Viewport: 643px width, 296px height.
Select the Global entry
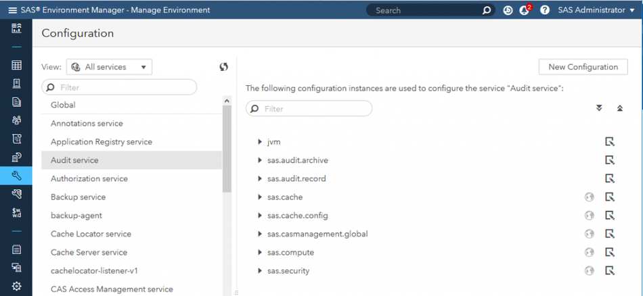coord(63,105)
